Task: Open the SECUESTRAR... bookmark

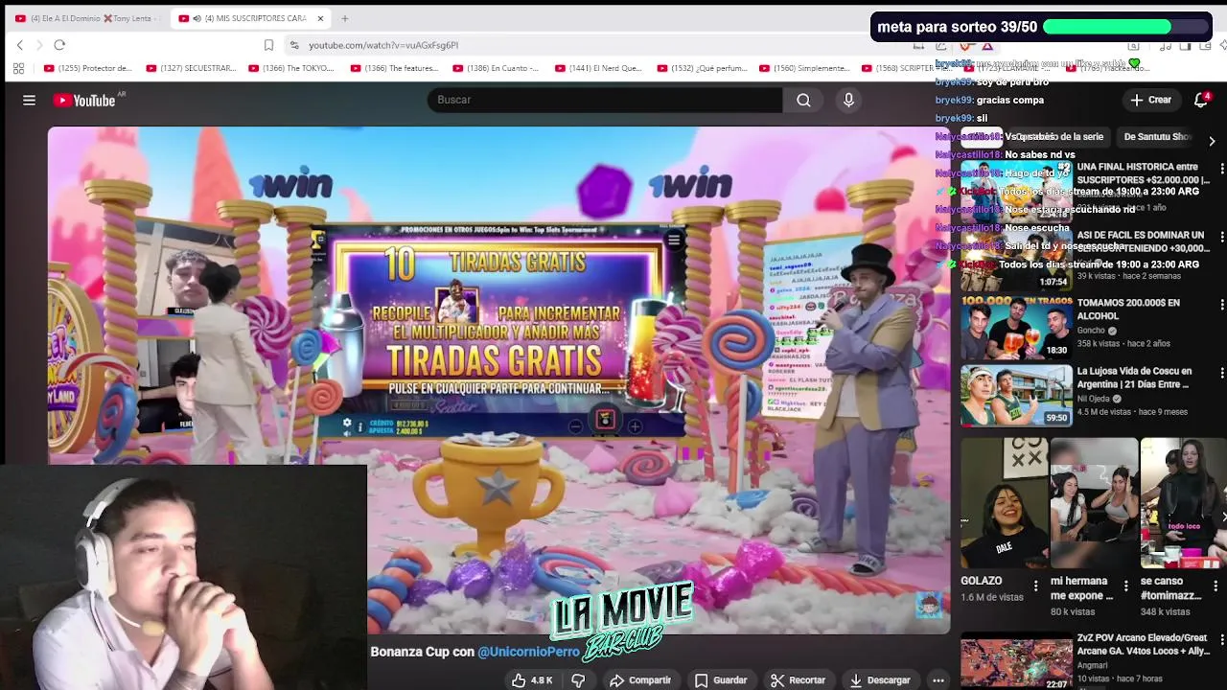Action: 191,68
